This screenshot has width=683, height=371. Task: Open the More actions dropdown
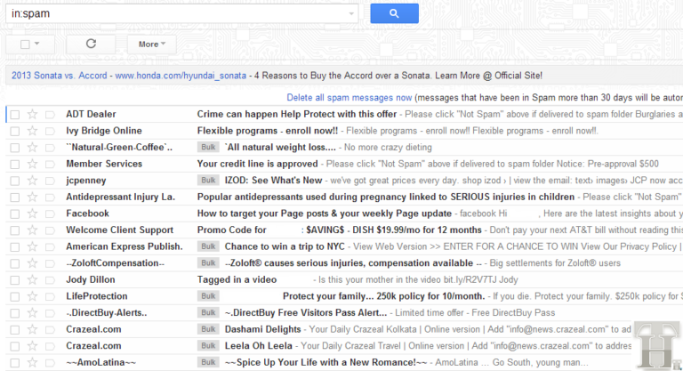click(x=151, y=44)
